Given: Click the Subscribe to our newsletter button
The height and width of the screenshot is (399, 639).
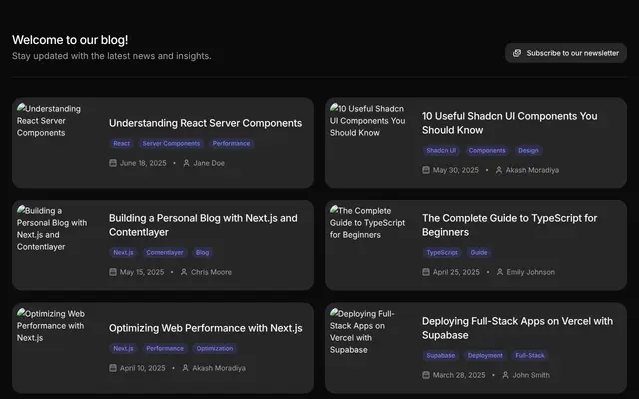Looking at the screenshot, I should (x=566, y=53).
